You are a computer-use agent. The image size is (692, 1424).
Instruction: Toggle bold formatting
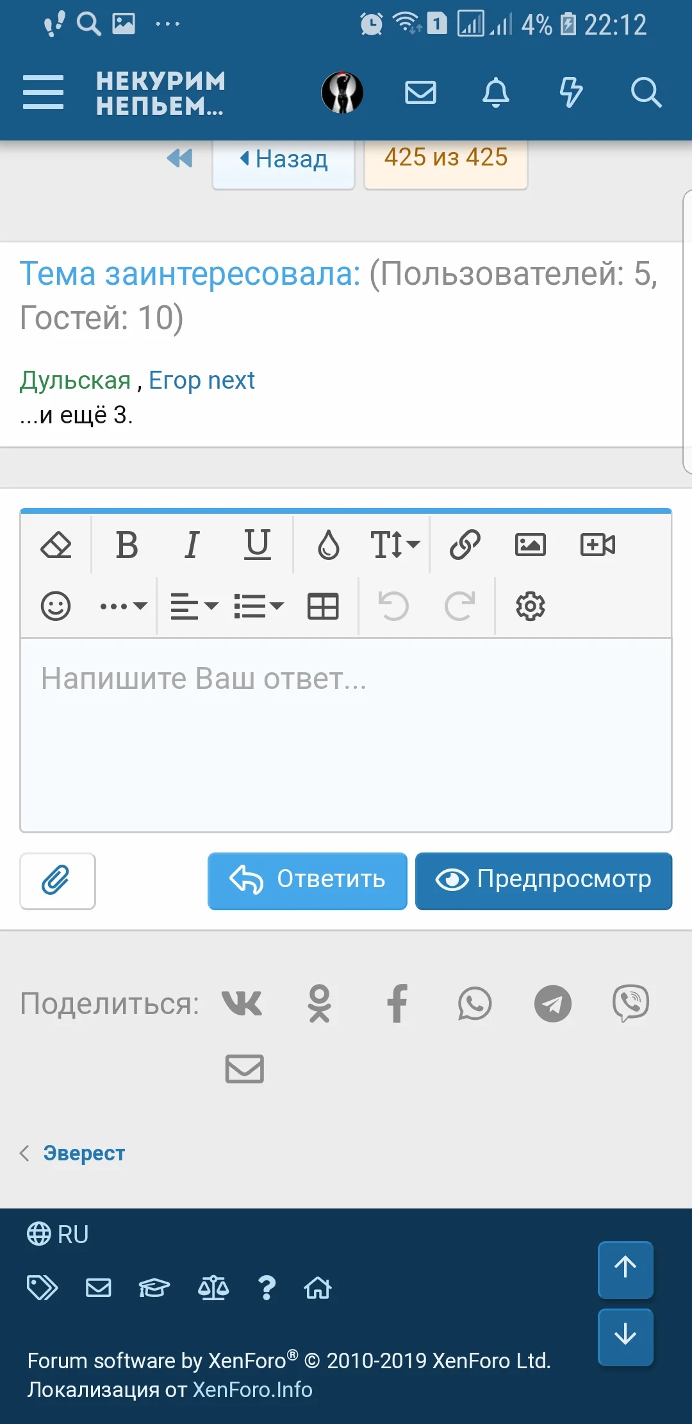pyautogui.click(x=127, y=545)
